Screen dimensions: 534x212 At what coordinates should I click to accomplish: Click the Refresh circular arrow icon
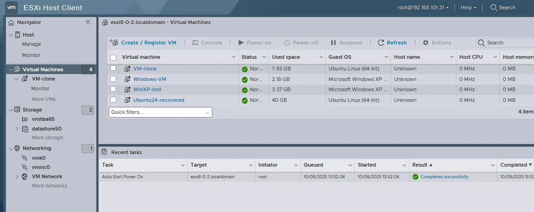point(381,43)
